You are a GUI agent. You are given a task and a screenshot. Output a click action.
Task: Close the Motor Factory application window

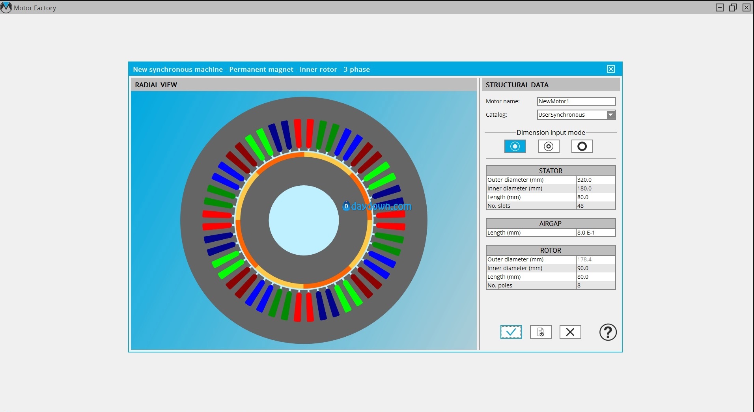click(x=747, y=7)
